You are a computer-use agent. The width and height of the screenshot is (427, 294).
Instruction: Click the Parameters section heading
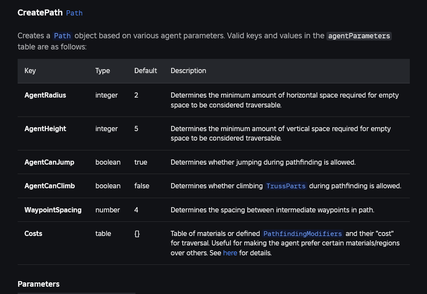[x=39, y=284]
